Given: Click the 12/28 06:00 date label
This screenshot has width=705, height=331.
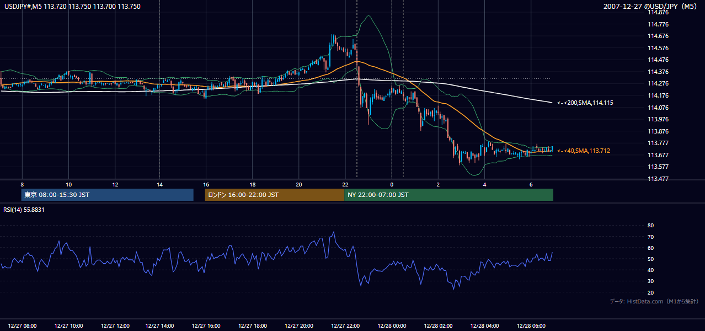Looking at the screenshot, I should [x=531, y=326].
